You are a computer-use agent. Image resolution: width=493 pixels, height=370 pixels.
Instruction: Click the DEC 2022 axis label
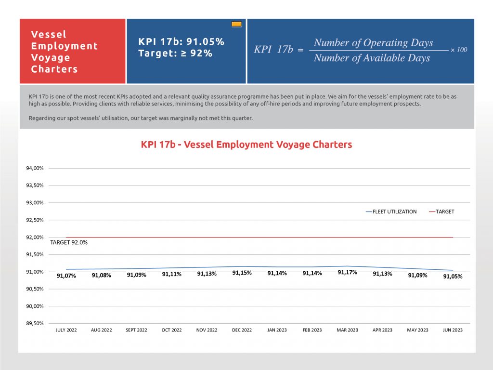(x=242, y=330)
